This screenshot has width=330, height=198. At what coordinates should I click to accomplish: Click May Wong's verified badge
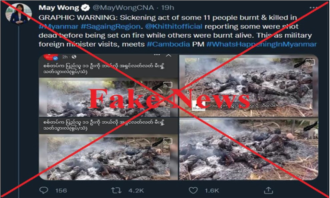coord(85,8)
